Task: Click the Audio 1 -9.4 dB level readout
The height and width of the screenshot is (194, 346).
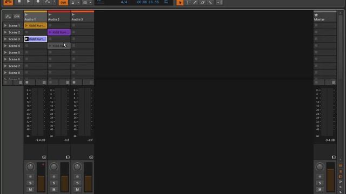Action: [41, 140]
